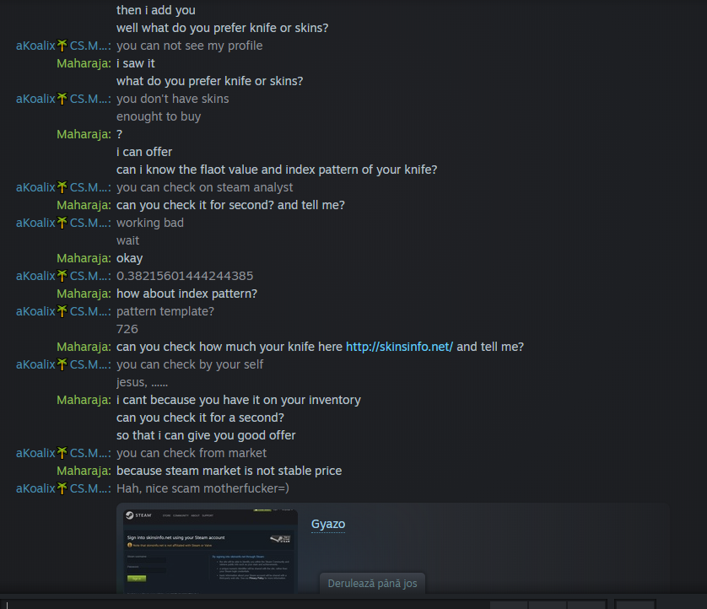
Task: Focus the chat message input field
Action: click(244, 605)
